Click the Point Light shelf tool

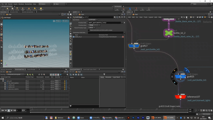(7, 9)
